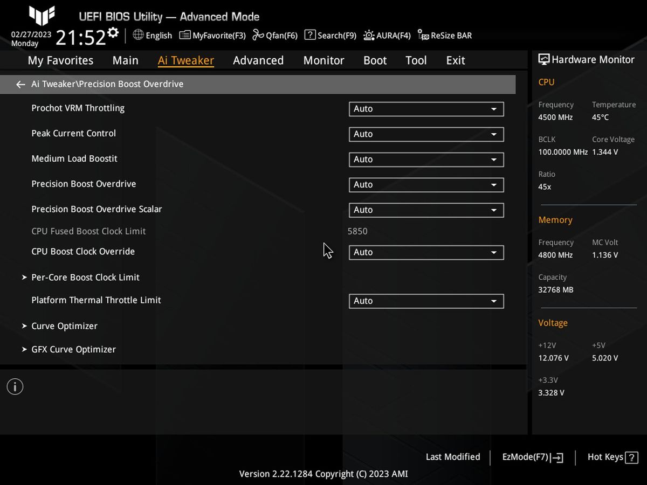The height and width of the screenshot is (485, 647).
Task: Open Peak Current Control dropdown
Action: coord(426,134)
